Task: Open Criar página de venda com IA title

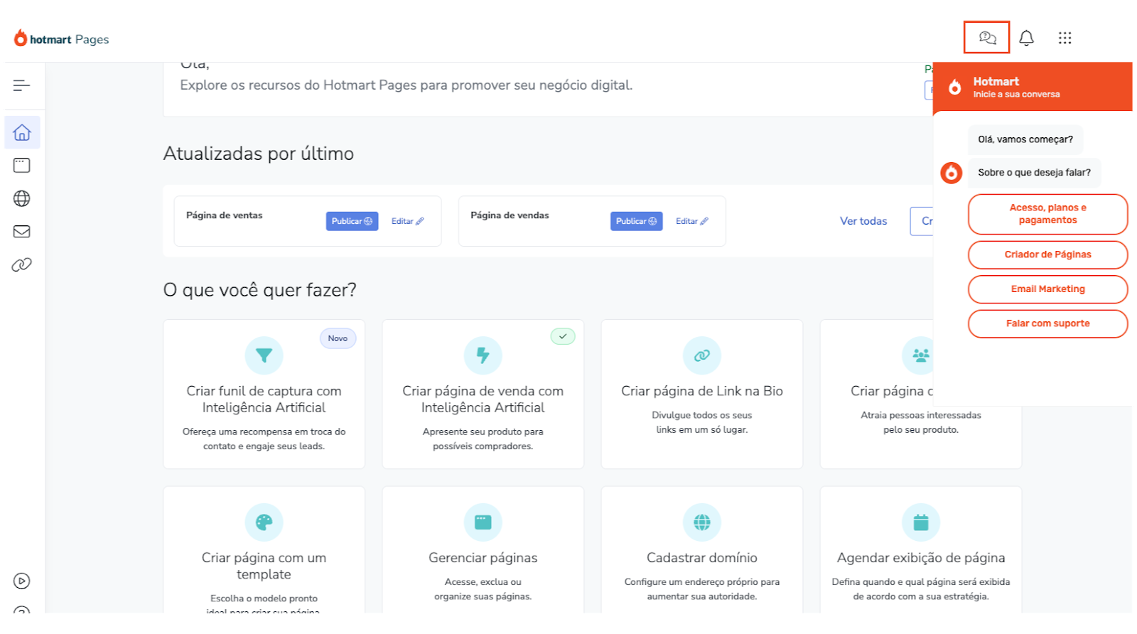Action: 483,399
